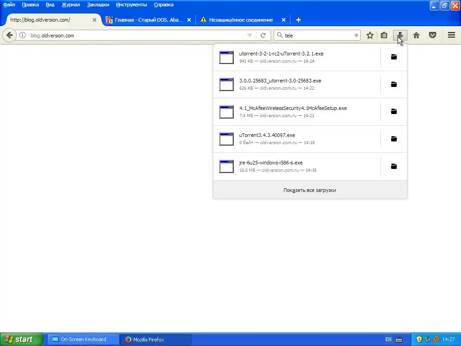Screen dimensions: 461x346
Task: Click file icon of McAfeeSetup.exe download
Action: click(226, 112)
